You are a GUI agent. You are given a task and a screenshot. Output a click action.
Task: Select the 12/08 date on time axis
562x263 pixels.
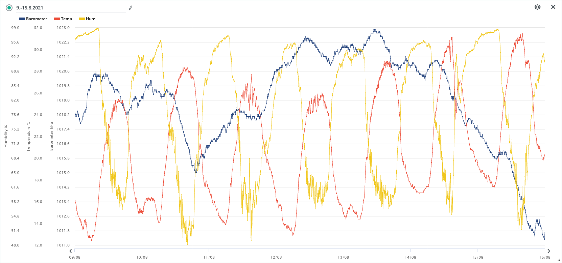(276, 257)
